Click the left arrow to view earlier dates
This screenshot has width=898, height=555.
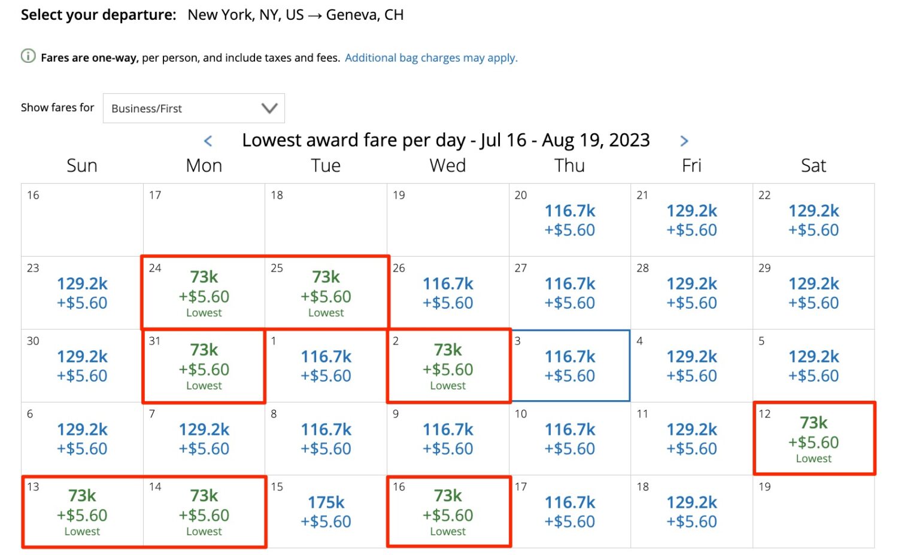tap(208, 141)
